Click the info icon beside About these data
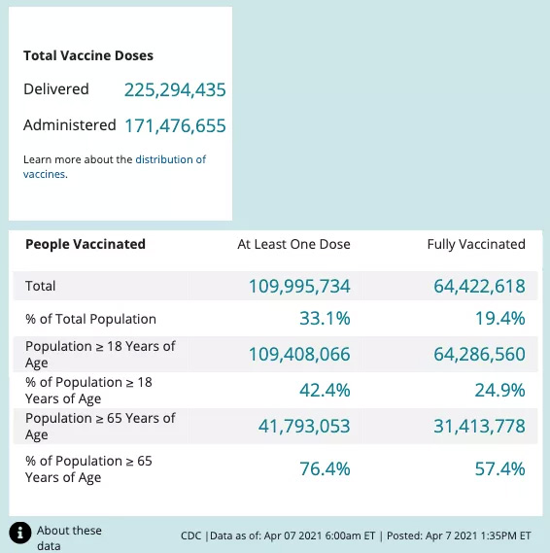The image size is (550, 553). [20, 533]
